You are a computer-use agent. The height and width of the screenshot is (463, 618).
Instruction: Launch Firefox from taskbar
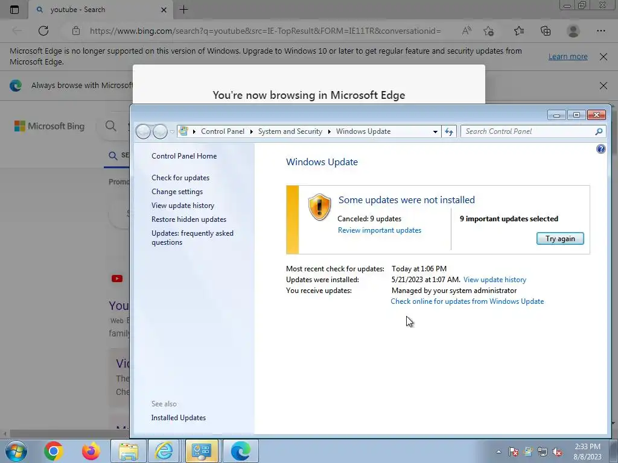click(x=91, y=451)
